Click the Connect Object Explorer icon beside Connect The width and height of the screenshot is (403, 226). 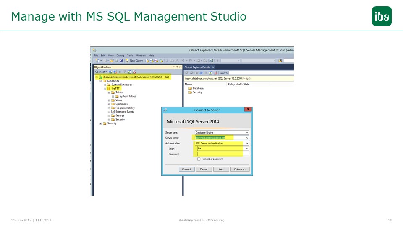point(110,72)
